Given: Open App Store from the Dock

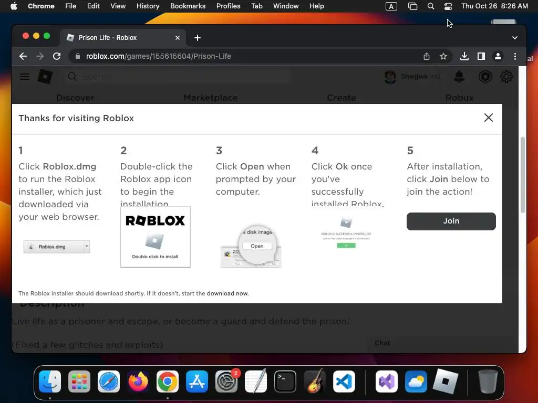Looking at the screenshot, I should [197, 381].
